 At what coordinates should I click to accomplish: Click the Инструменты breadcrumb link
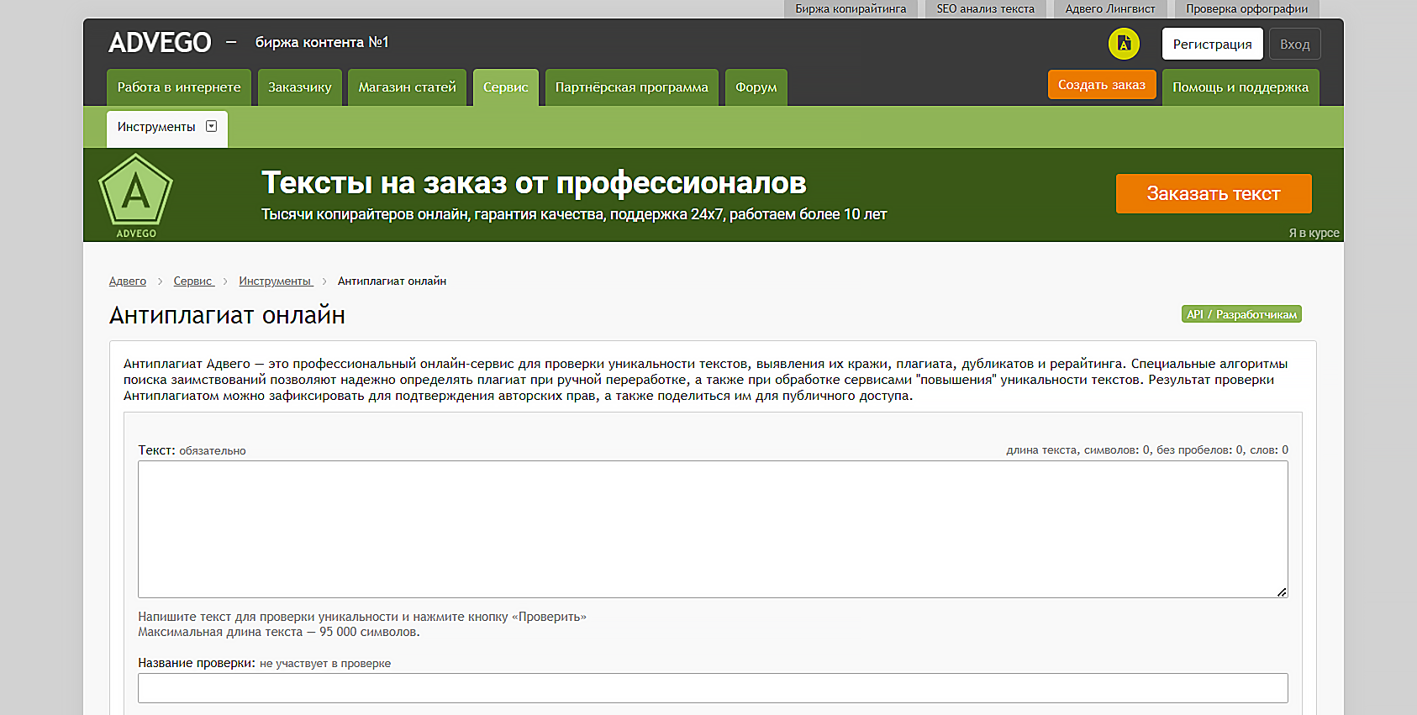(276, 281)
